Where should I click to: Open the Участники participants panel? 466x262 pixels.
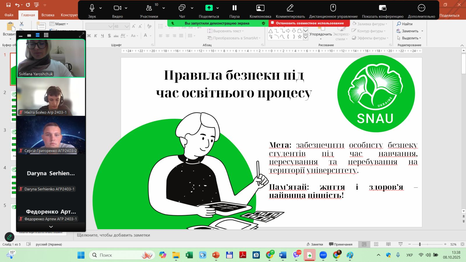point(149,8)
